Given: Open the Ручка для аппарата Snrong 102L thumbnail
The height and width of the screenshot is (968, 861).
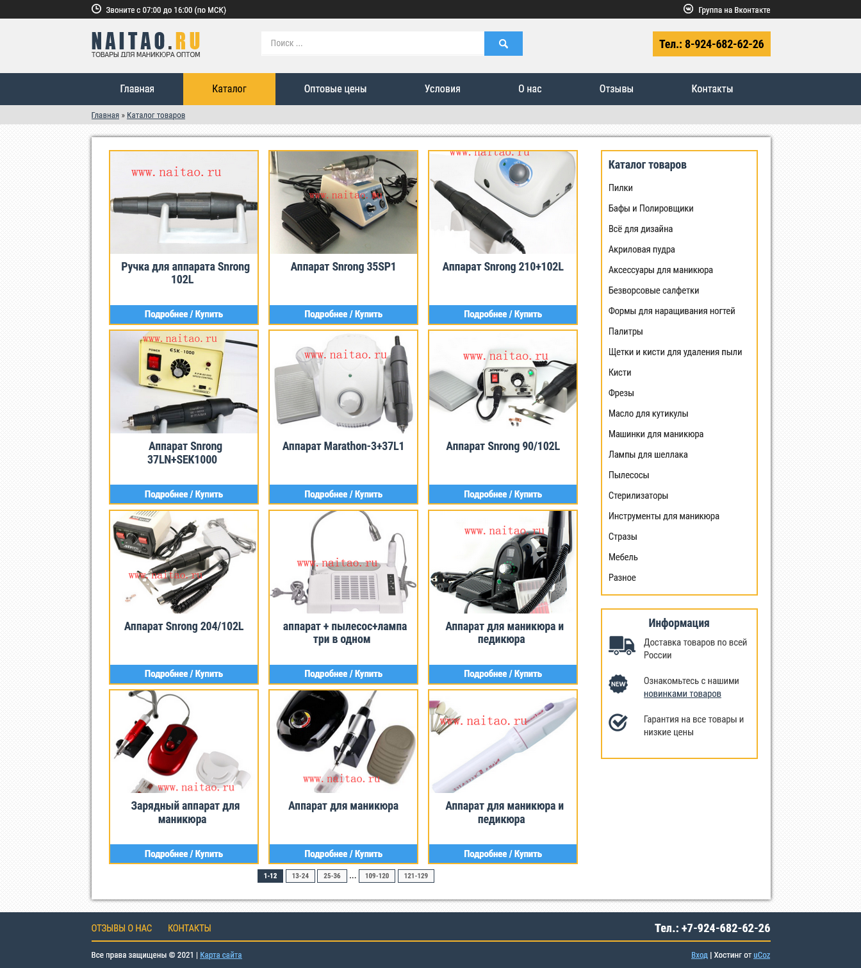Looking at the screenshot, I should click(x=184, y=203).
